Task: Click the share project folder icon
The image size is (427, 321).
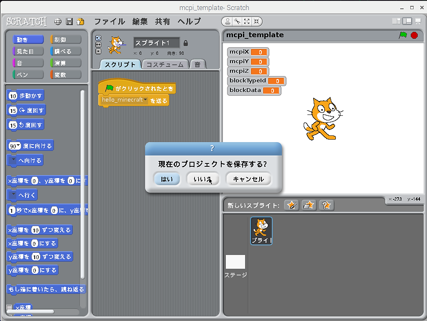Action: click(x=80, y=21)
